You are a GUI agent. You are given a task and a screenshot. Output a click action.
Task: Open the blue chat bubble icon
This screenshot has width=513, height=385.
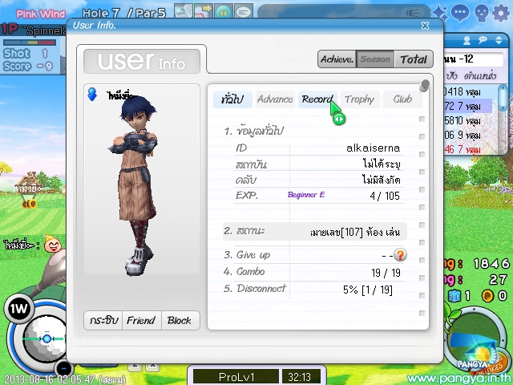point(460,13)
